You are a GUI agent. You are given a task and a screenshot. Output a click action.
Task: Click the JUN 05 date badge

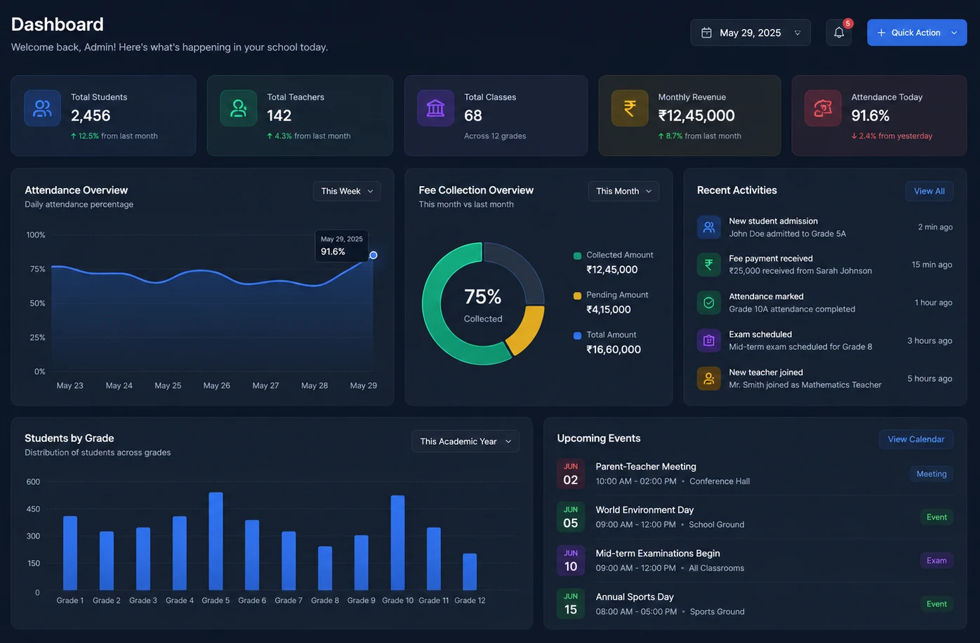click(571, 517)
